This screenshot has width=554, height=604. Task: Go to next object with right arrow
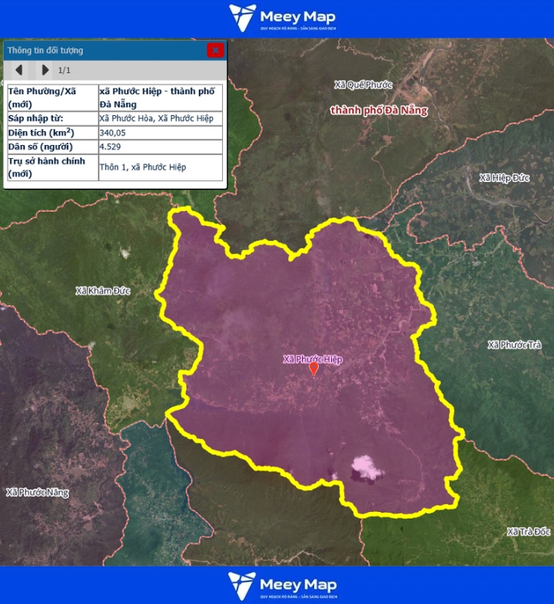(45, 70)
